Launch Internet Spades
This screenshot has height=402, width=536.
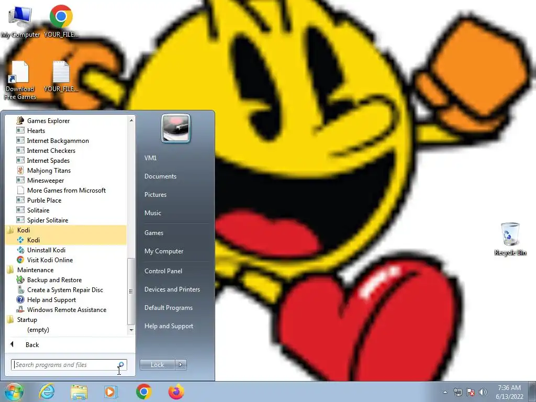[48, 160]
